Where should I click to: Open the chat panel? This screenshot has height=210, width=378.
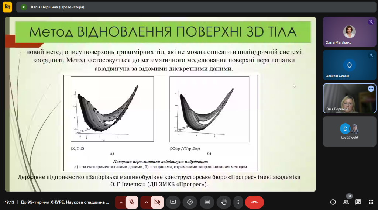click(358, 202)
